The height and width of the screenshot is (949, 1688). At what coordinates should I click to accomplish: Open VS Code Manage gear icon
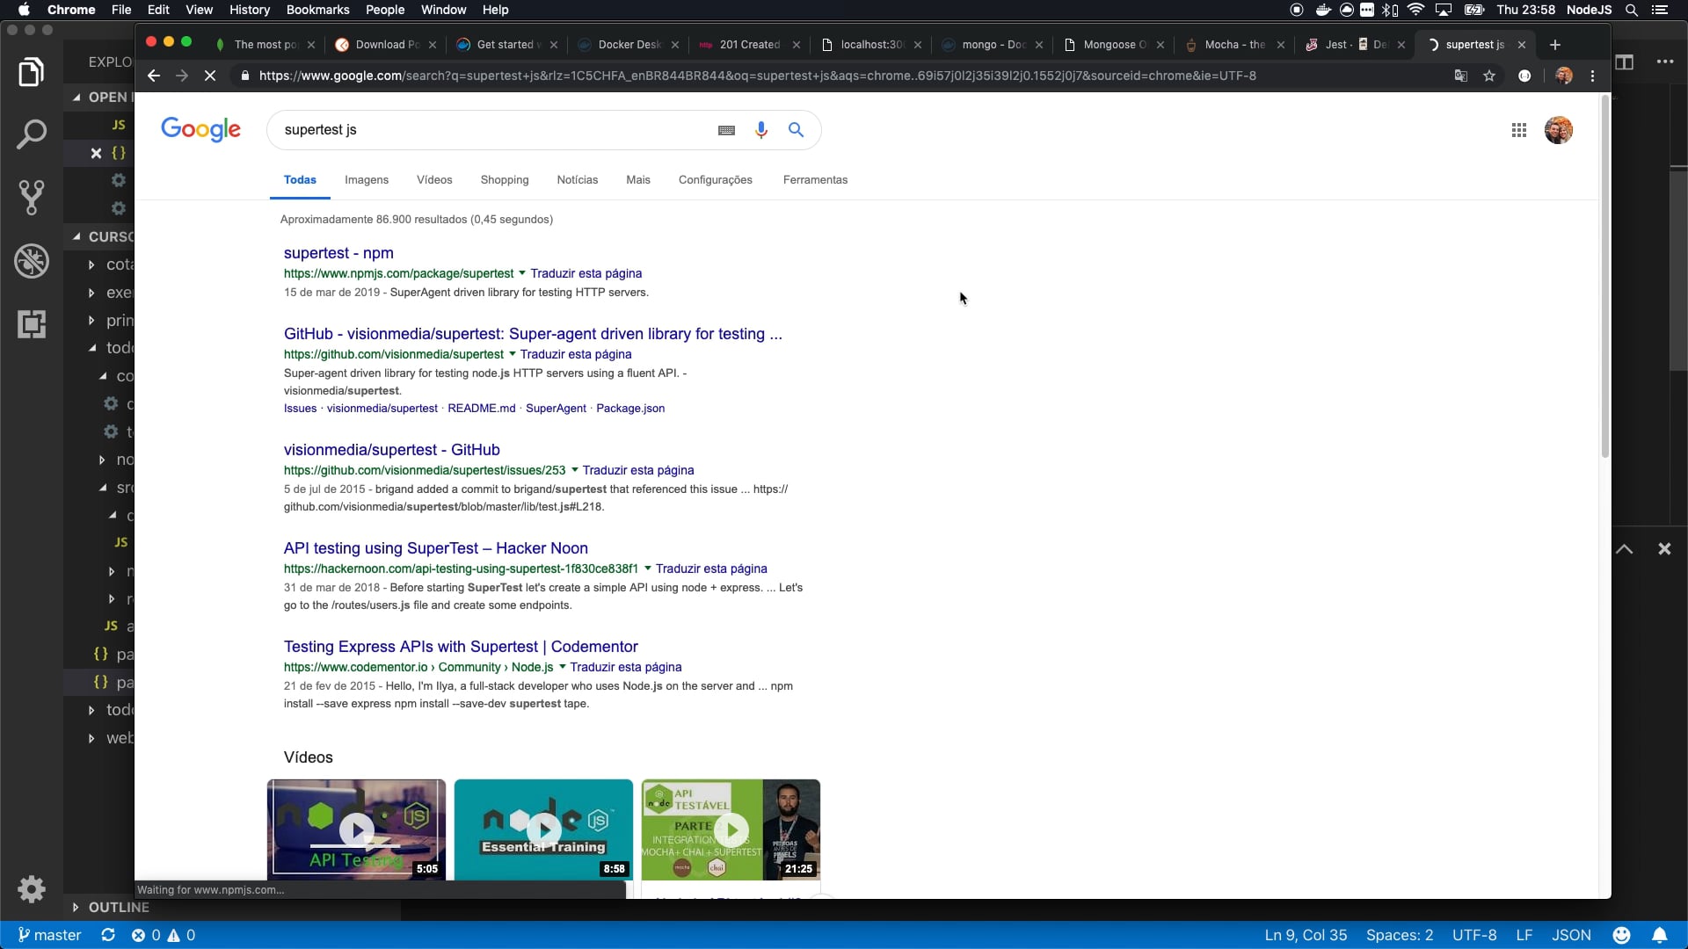coord(32,888)
